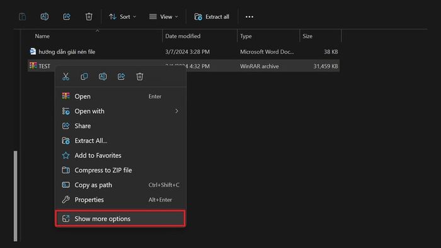441x248 pixels.
Task: Click the Extract all toolbar button
Action: [x=212, y=17]
